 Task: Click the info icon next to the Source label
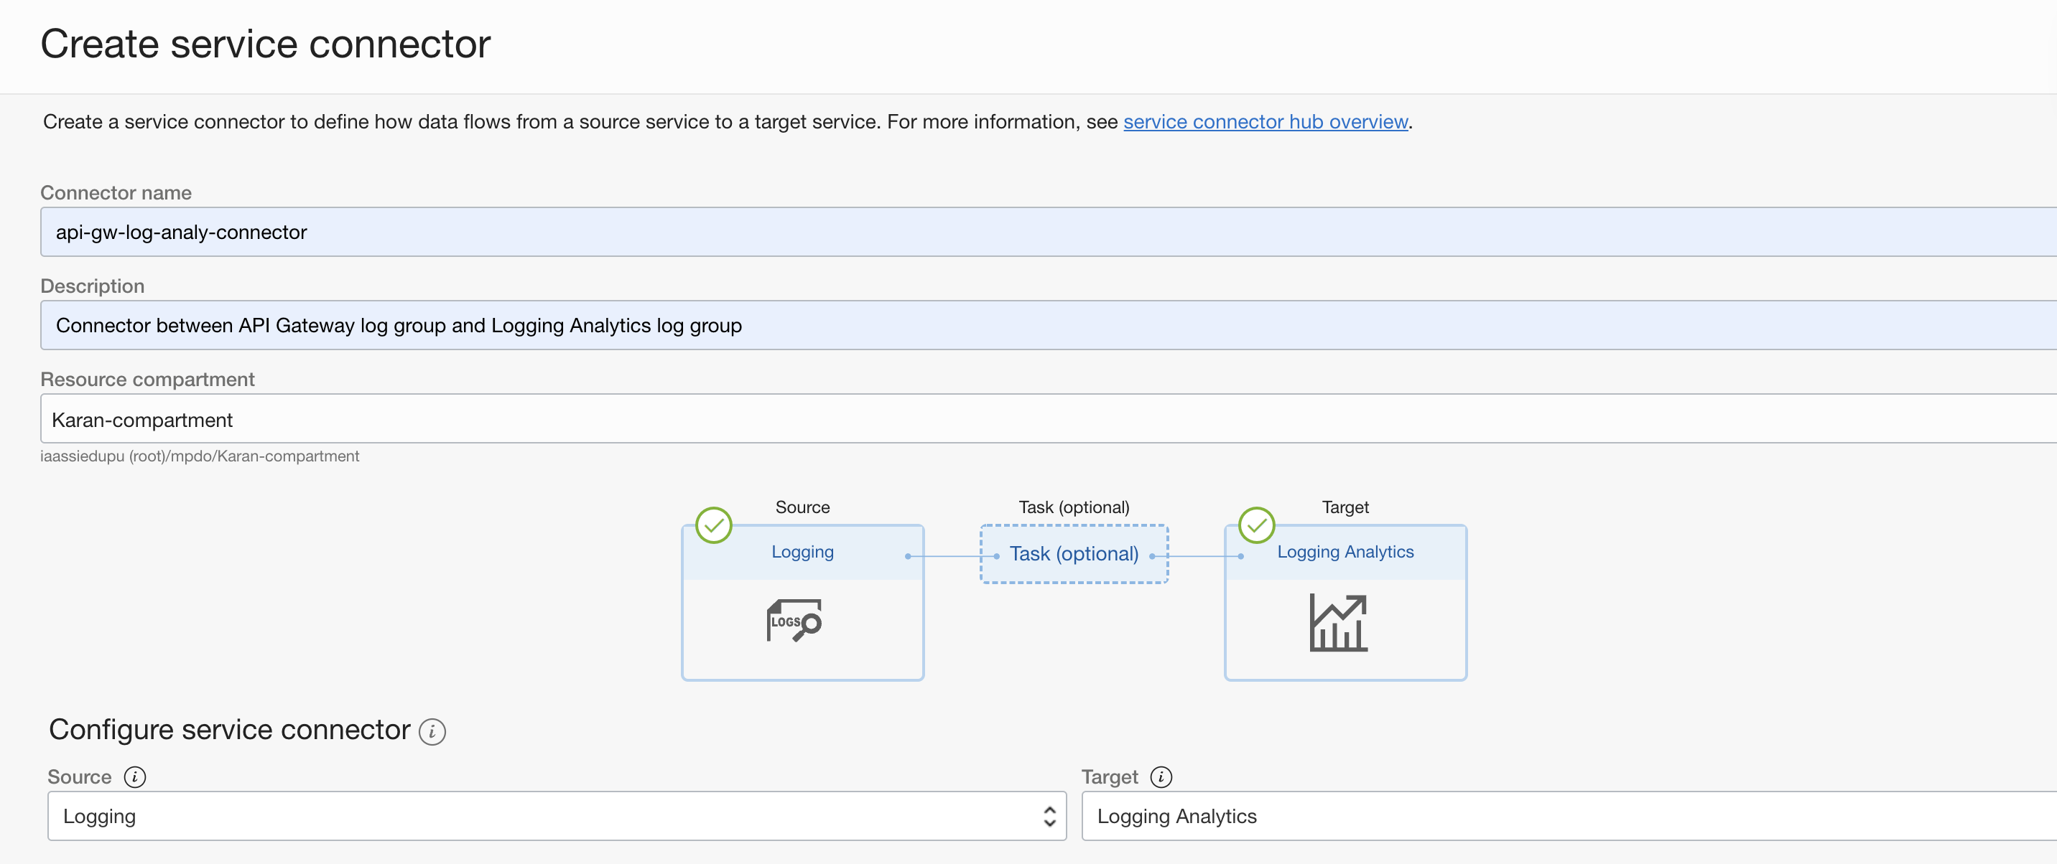135,776
